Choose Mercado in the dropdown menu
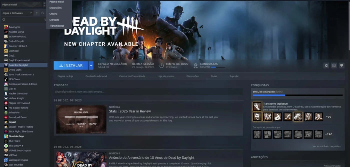 pos(54,20)
